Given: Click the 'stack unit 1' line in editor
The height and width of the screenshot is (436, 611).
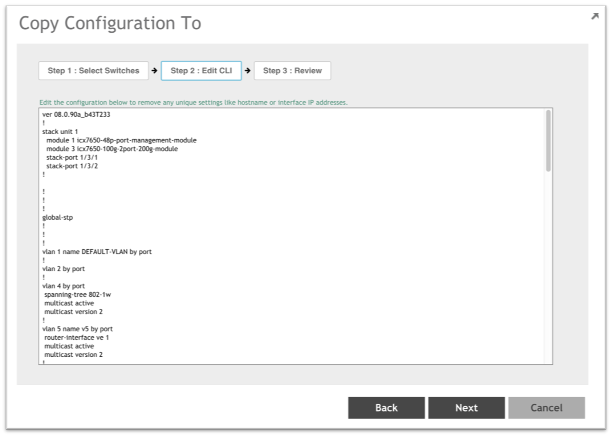Looking at the screenshot, I should tap(60, 132).
